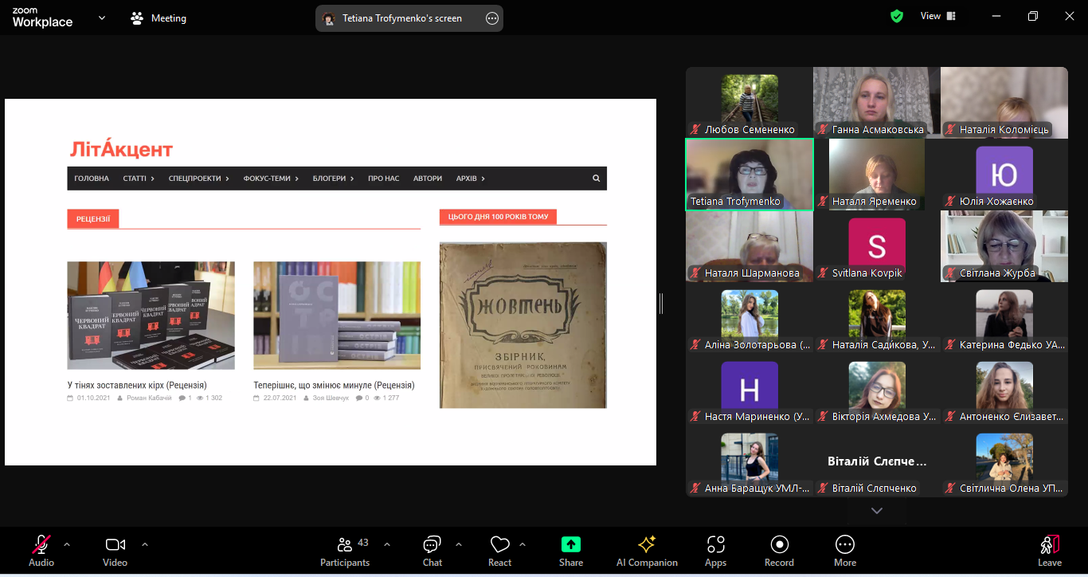Expand video options caret next to Video
Viewport: 1088px width, 577px height.
tap(145, 544)
